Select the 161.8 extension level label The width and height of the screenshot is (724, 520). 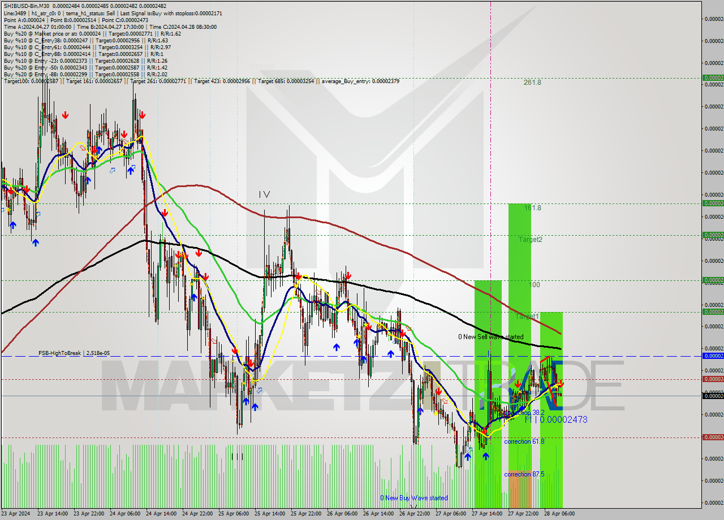pos(532,208)
